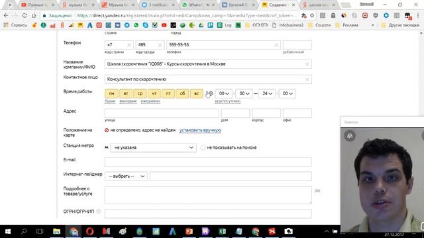Open end hour dropdown showing 24
The height and width of the screenshot is (238, 424).
pos(267,94)
